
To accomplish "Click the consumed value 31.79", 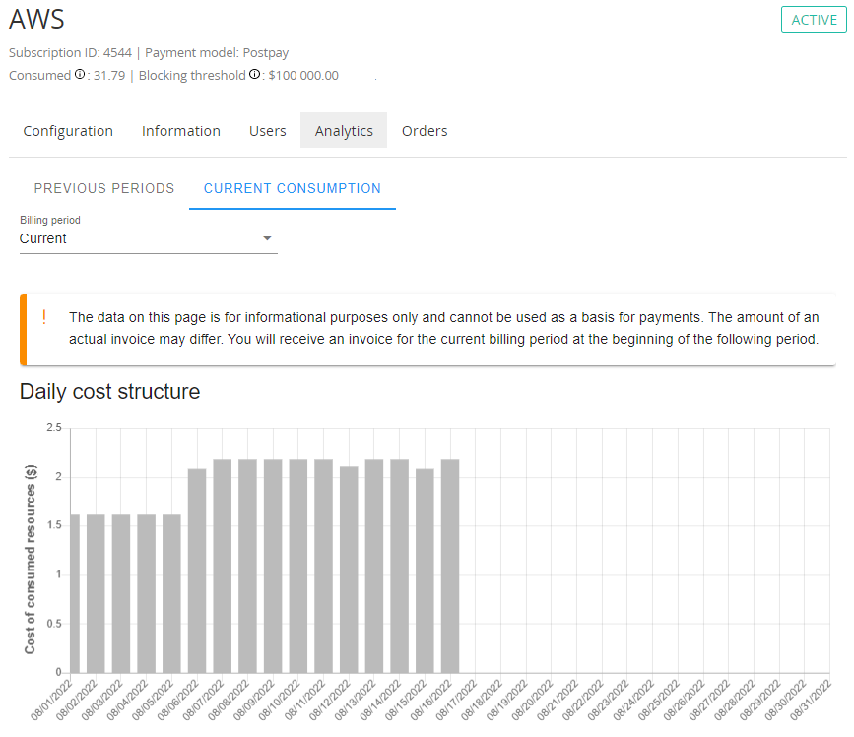I will (x=109, y=75).
